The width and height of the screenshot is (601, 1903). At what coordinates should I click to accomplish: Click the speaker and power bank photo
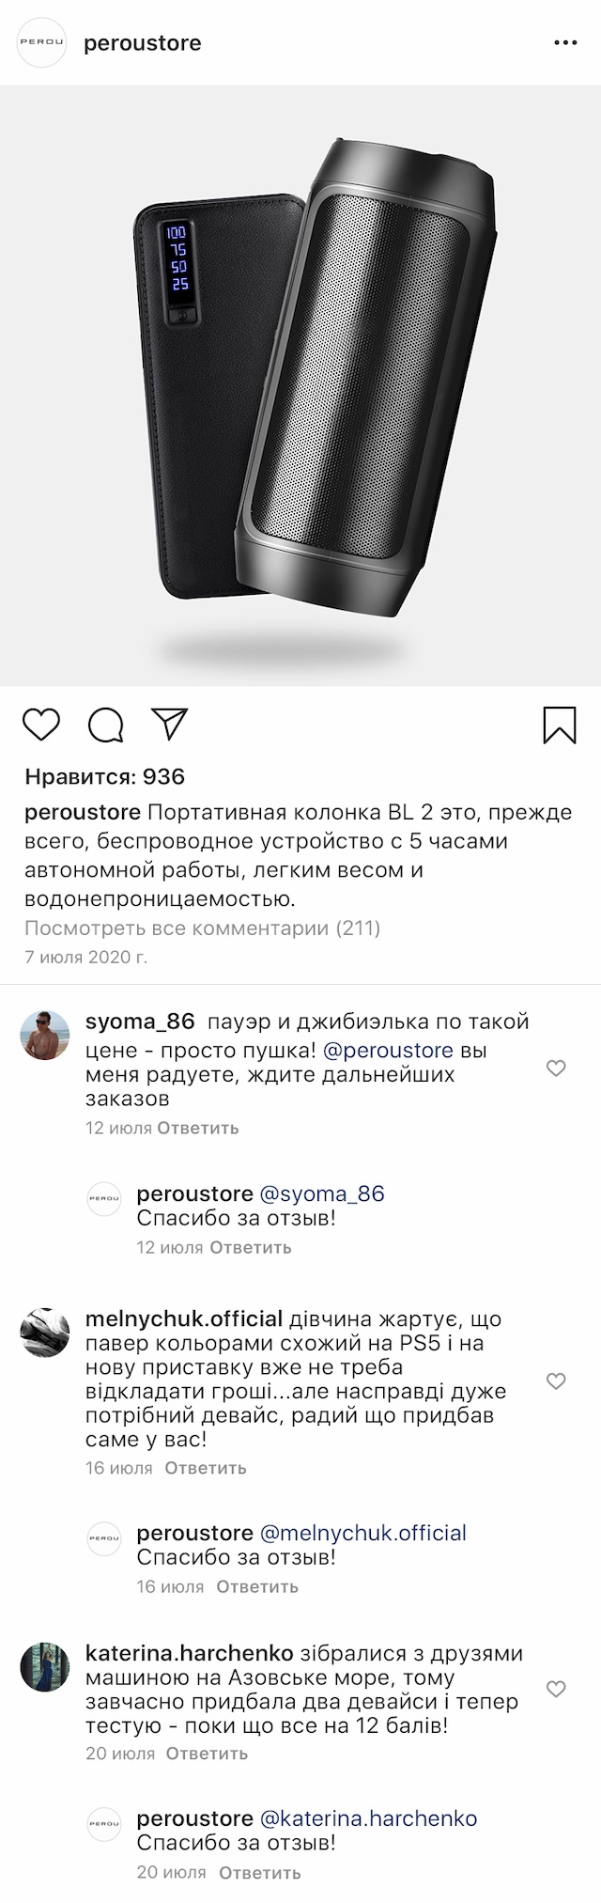point(300,385)
